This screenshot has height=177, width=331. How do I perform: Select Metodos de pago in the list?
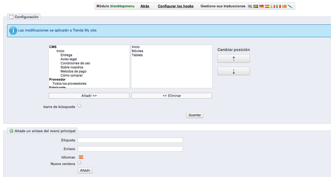[73, 72]
